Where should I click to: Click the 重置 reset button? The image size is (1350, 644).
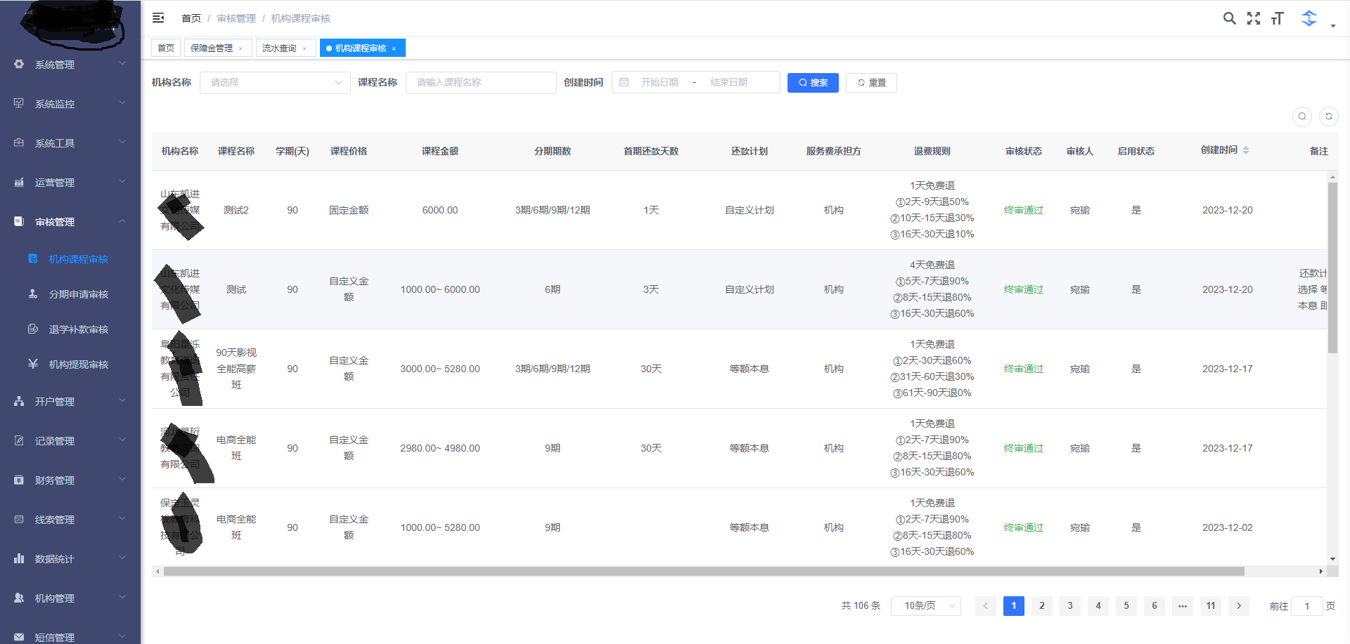coord(871,82)
